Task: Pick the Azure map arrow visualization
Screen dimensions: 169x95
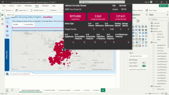Action: click(x=140, y=36)
